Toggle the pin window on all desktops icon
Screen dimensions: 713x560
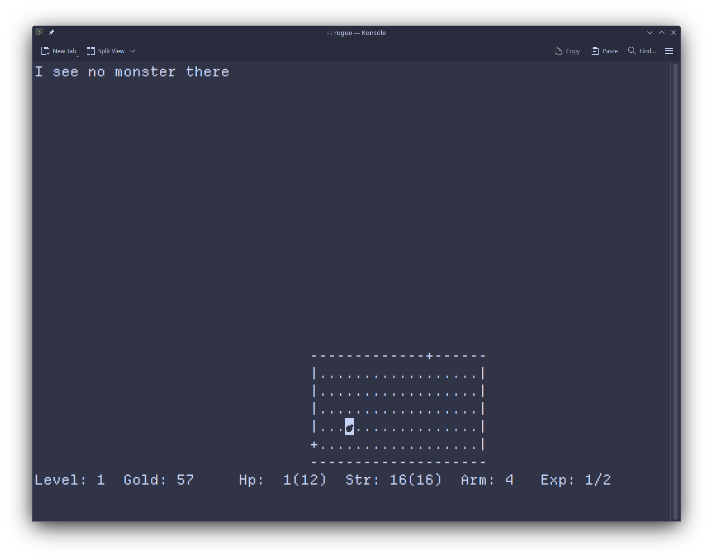[x=51, y=33]
